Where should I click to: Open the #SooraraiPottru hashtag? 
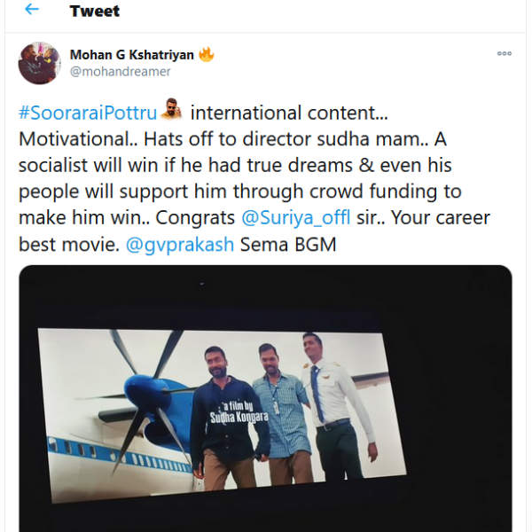click(x=89, y=114)
